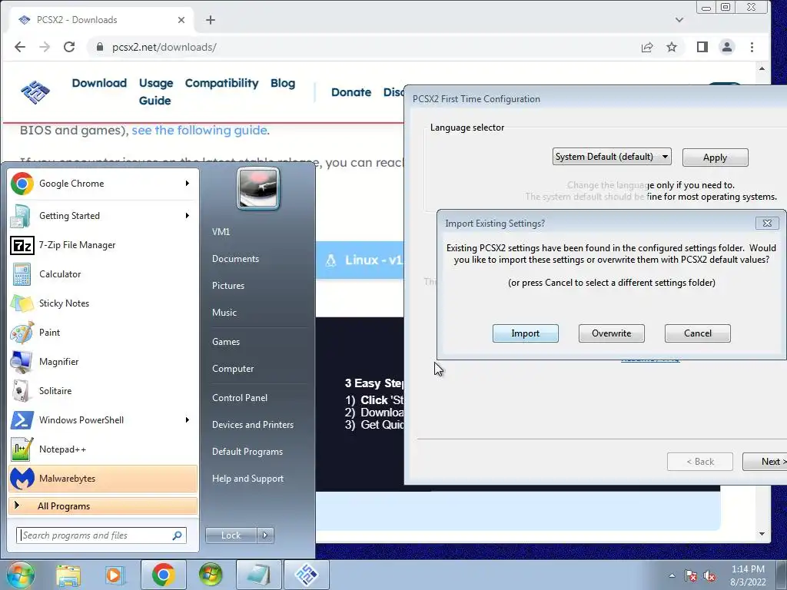
Task: Expand Windows PowerShell submenu arrow
Action: (188, 420)
